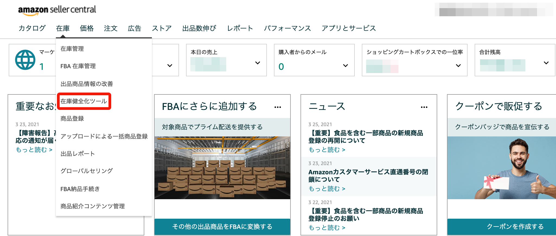Choose アップロードによる一括商品登録 menu entry
This screenshot has width=556, height=236.
click(104, 136)
